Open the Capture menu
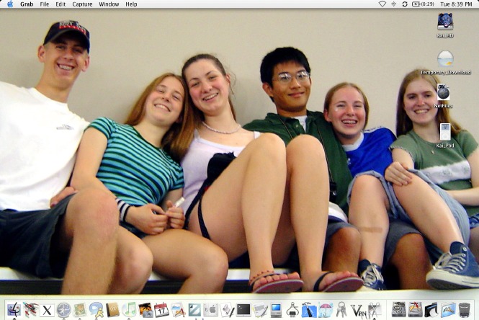479x320 pixels. (82, 4)
